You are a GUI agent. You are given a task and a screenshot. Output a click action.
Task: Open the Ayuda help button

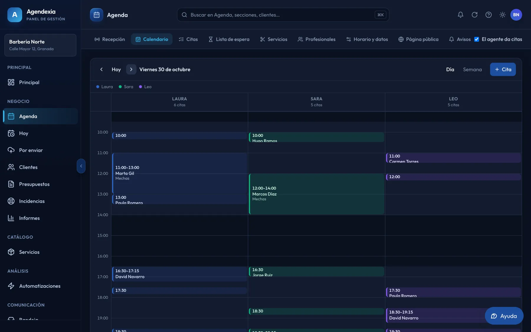click(x=504, y=316)
